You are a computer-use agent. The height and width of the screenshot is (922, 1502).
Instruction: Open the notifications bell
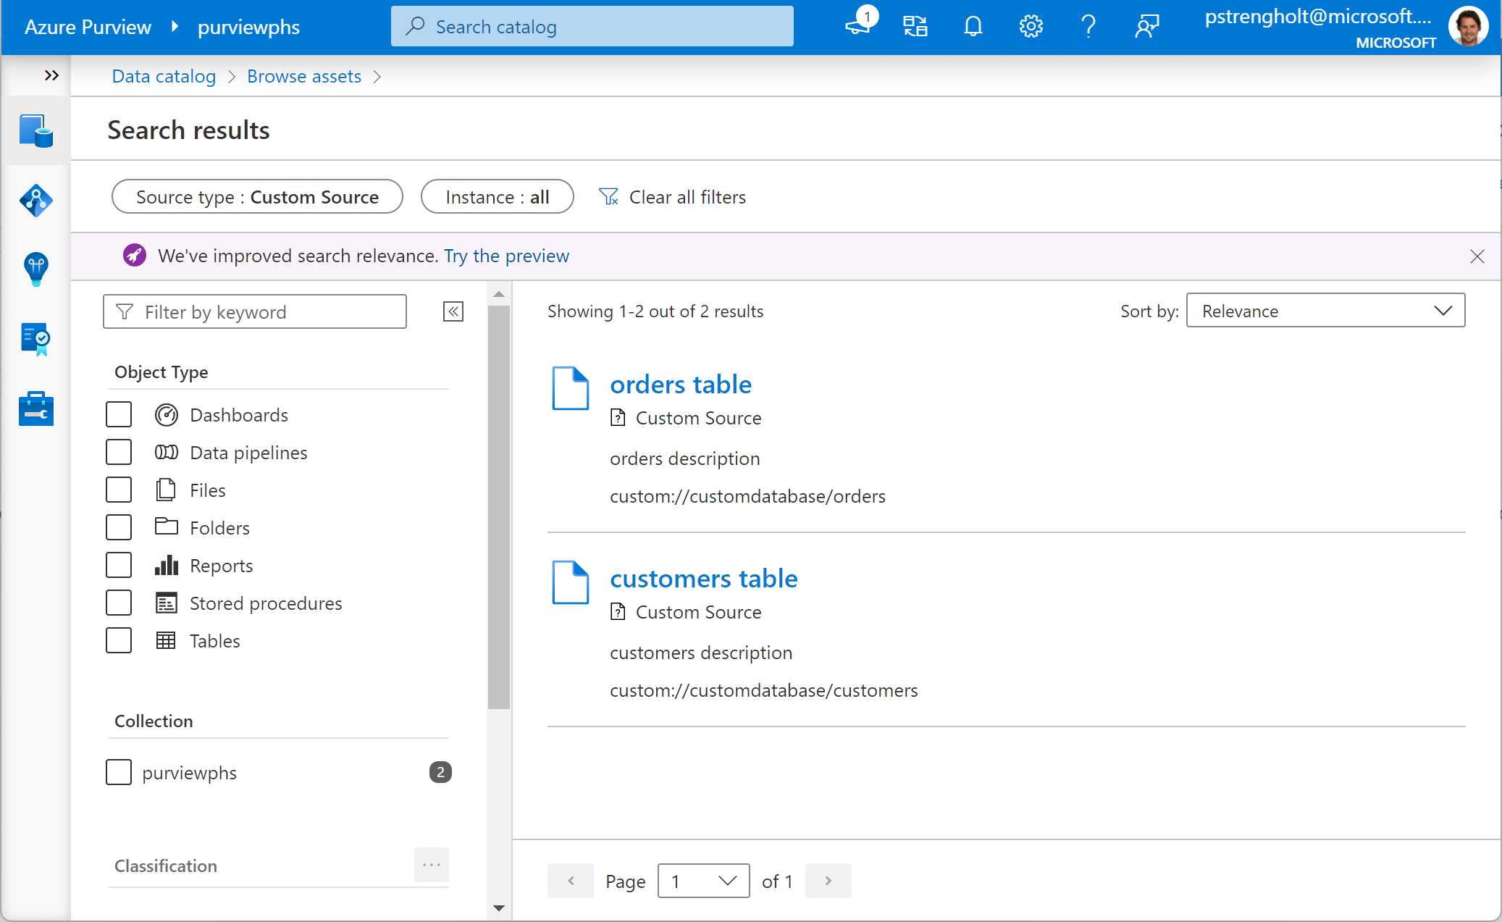pos(973,27)
